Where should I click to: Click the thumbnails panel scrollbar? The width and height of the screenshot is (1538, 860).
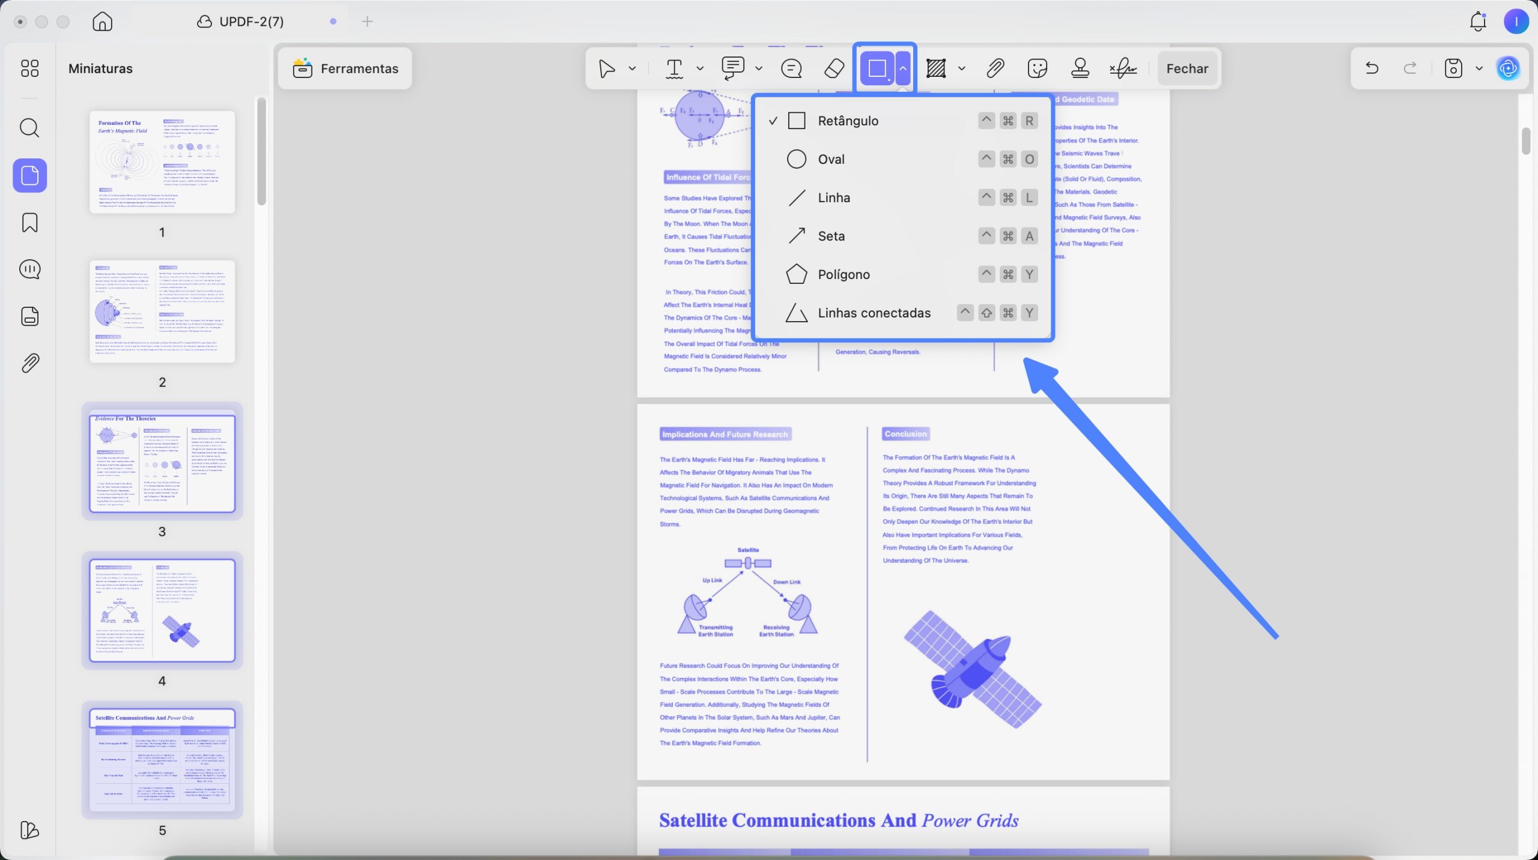[x=261, y=151]
